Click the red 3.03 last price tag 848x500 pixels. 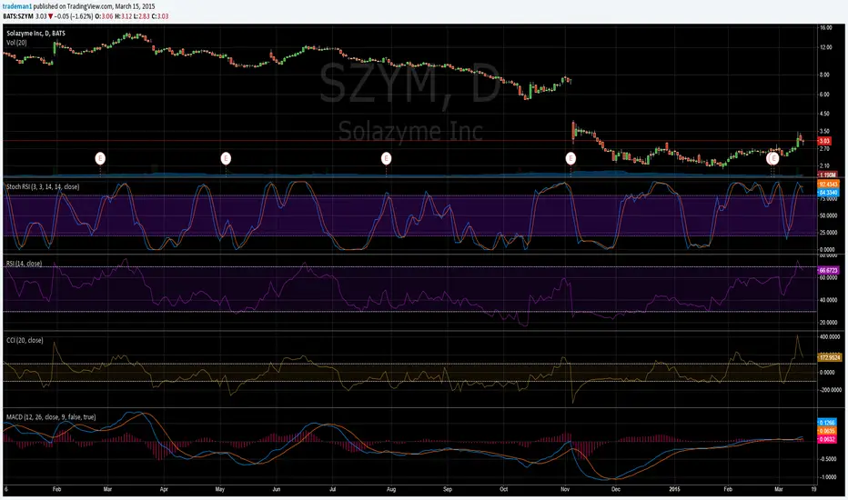point(824,141)
